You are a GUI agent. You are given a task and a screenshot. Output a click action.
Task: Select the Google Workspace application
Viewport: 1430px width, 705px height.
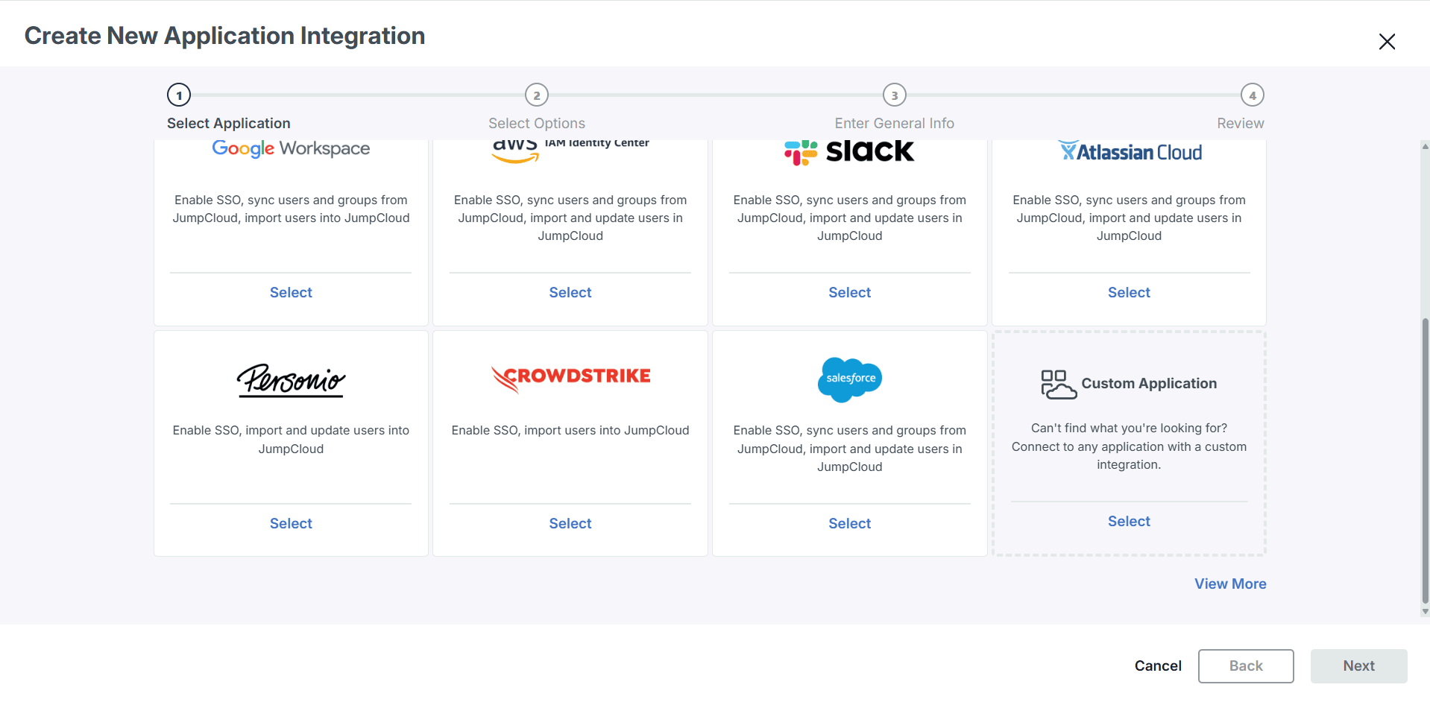coord(291,293)
